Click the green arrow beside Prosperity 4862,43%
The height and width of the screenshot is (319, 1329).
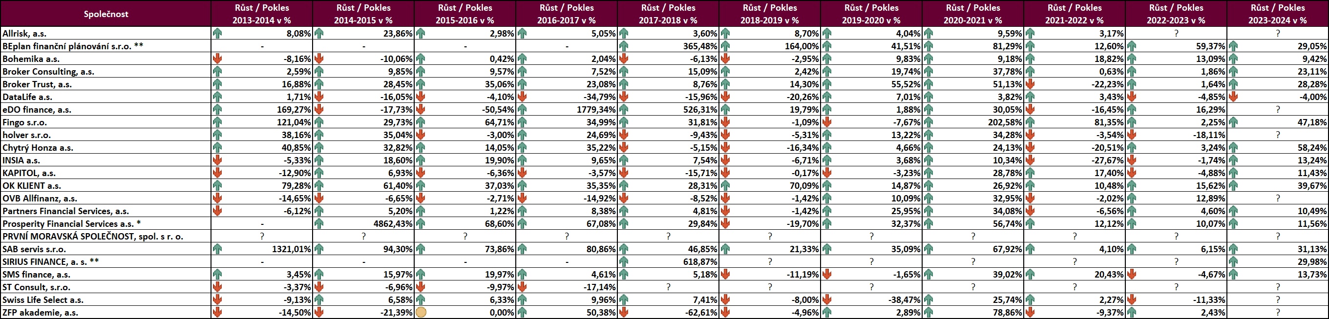pos(319,224)
